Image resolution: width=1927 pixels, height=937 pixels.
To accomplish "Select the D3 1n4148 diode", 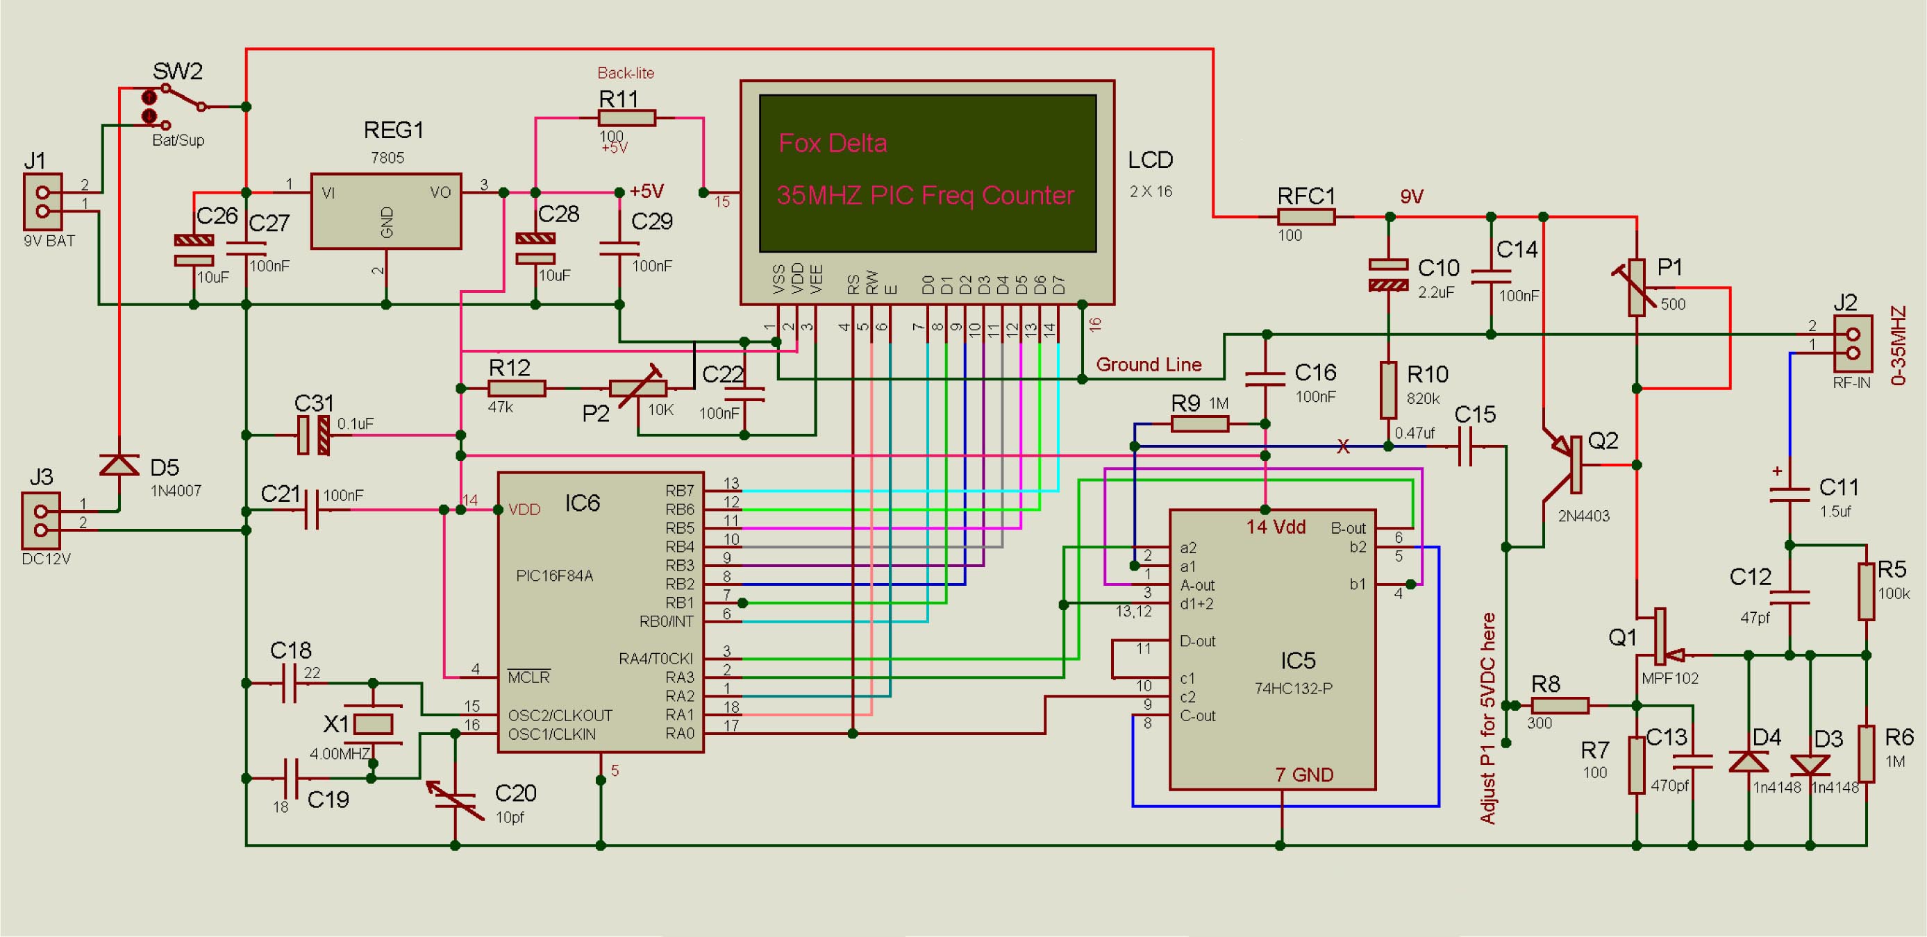I will tap(1810, 764).
